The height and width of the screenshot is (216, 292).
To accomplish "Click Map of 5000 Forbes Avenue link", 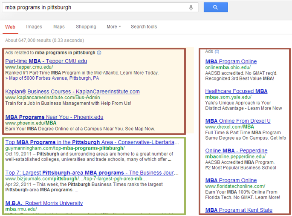I will point(52,78).
